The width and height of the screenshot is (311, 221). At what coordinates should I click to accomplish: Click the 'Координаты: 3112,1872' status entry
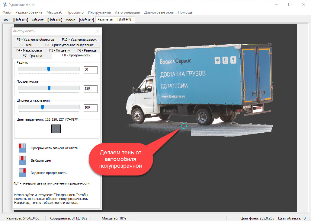pyautogui.click(x=69, y=218)
